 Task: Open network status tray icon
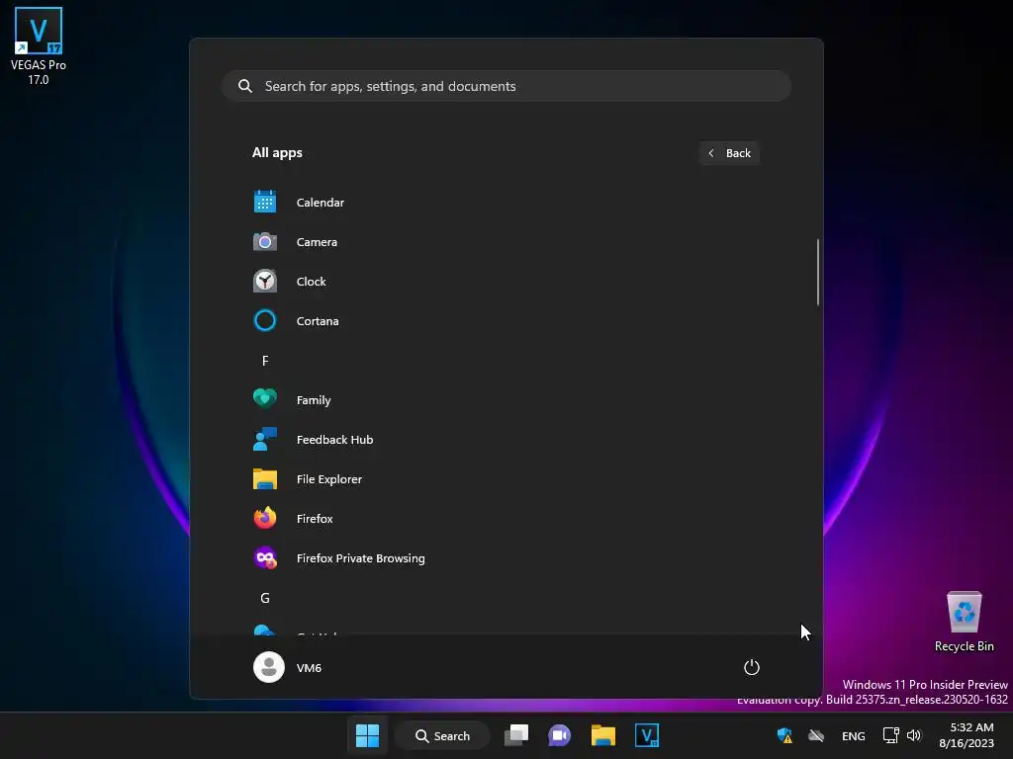coord(890,735)
